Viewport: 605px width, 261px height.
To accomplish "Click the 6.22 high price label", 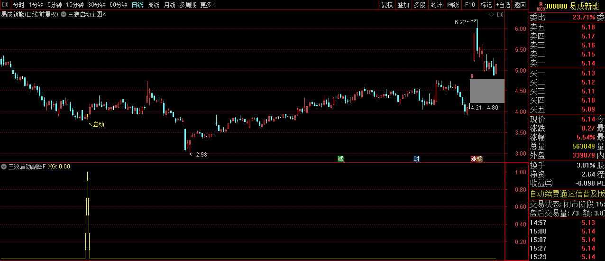I will click(x=460, y=22).
